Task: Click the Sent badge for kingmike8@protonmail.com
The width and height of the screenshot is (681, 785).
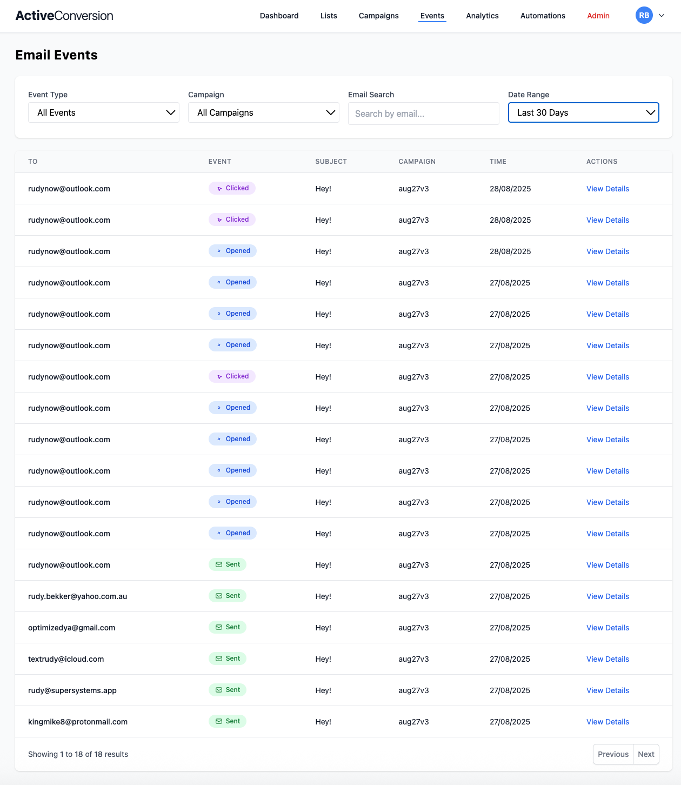Action: pos(228,721)
